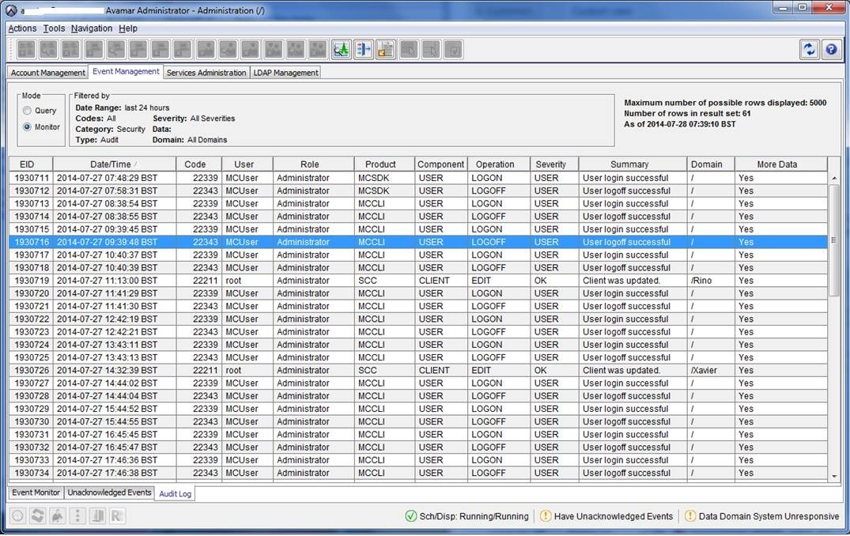The width and height of the screenshot is (850, 536).
Task: Click the warning icon beside Have Unacknowledged Events
Action: coord(546,516)
